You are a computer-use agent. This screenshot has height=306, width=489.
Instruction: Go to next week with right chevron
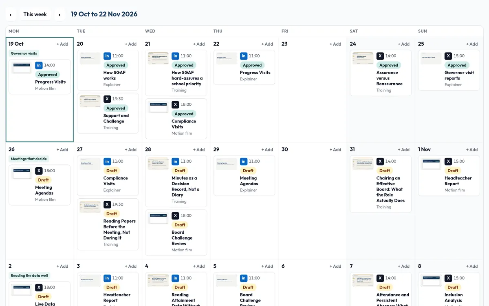tap(59, 15)
